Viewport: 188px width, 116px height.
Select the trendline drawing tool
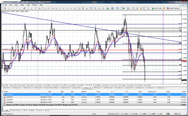pyautogui.click(x=21, y=8)
